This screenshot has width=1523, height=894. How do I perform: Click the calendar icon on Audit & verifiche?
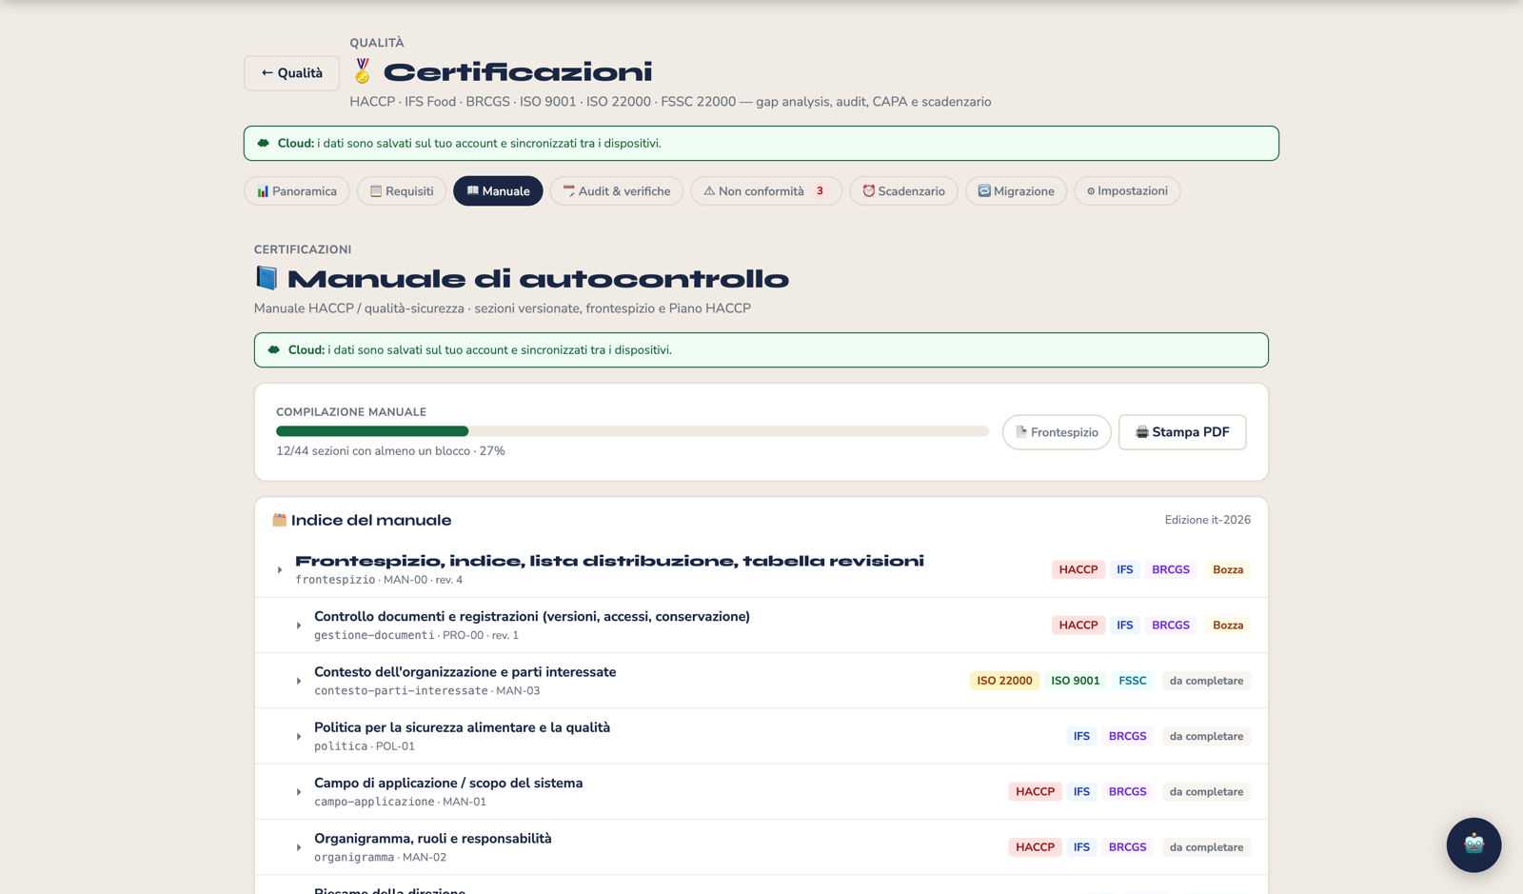coord(568,191)
